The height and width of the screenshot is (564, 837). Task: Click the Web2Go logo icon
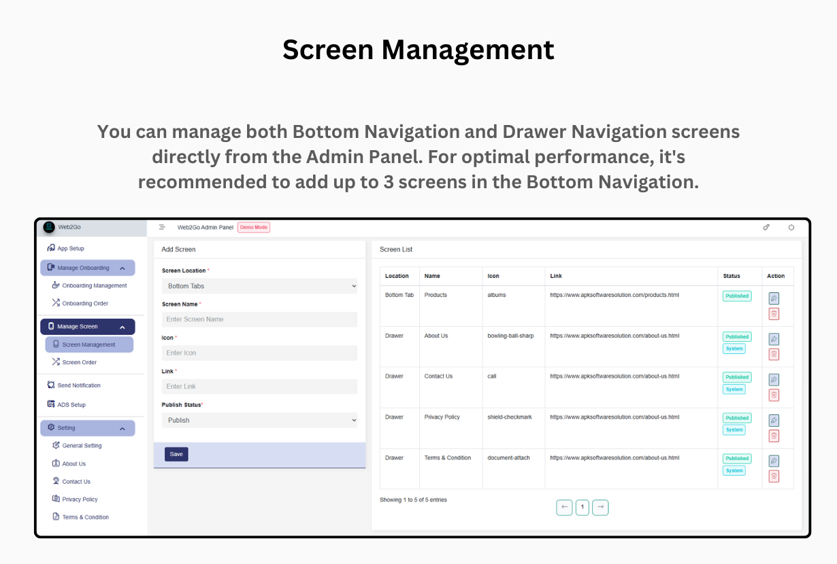pyautogui.click(x=48, y=227)
